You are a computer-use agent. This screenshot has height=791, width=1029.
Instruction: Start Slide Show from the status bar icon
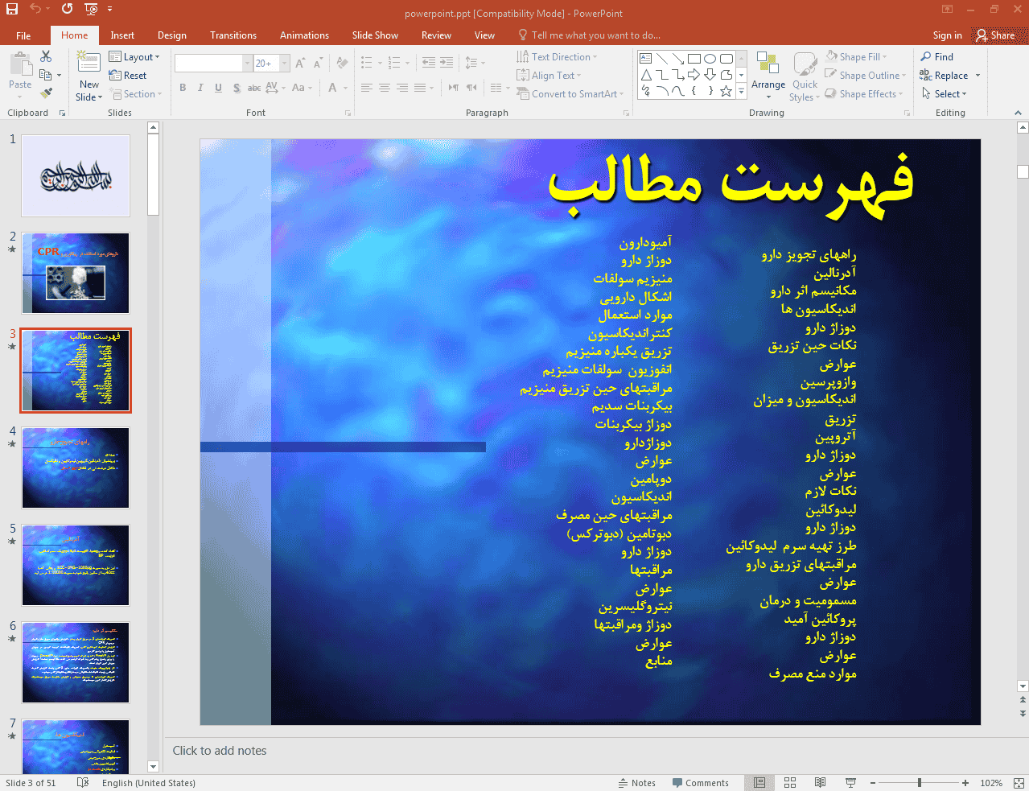click(850, 783)
